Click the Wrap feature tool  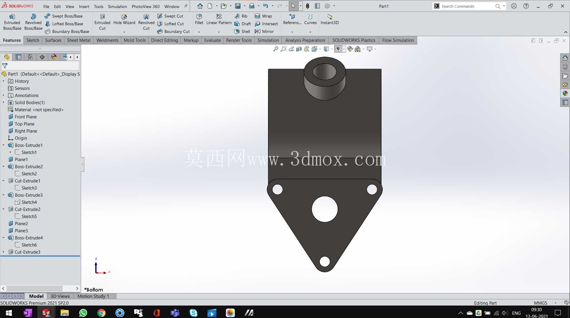pyautogui.click(x=263, y=16)
